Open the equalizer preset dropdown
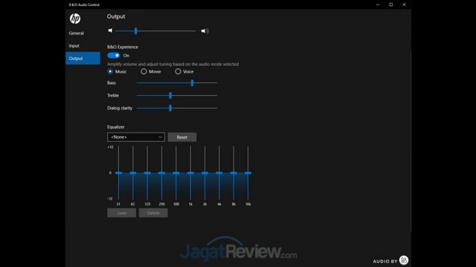Image resolution: width=476 pixels, height=267 pixels. click(x=136, y=137)
